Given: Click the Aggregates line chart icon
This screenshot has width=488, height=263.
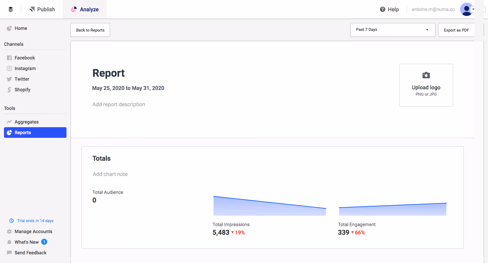Looking at the screenshot, I should (9, 122).
